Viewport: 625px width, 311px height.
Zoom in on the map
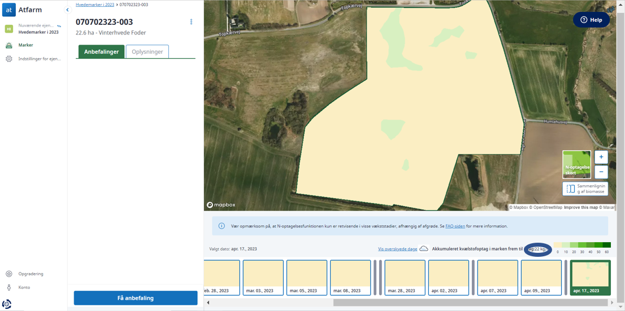(x=601, y=157)
